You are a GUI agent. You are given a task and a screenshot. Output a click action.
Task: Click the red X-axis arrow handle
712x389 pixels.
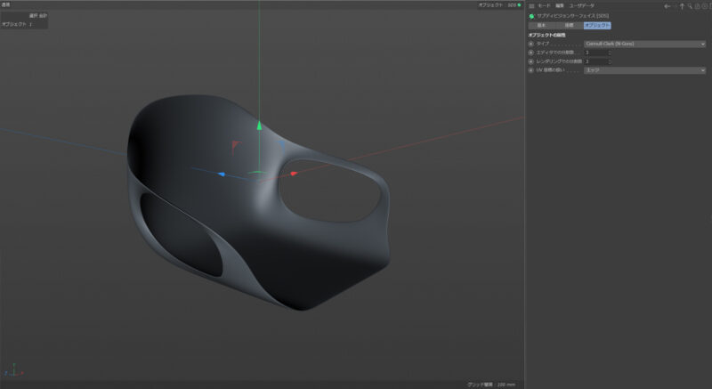[294, 174]
